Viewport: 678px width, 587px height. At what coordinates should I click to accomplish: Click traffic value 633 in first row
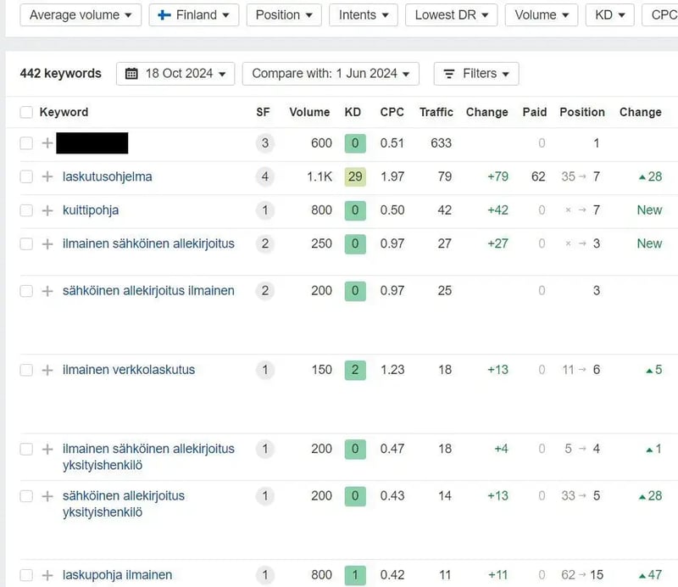coord(441,143)
